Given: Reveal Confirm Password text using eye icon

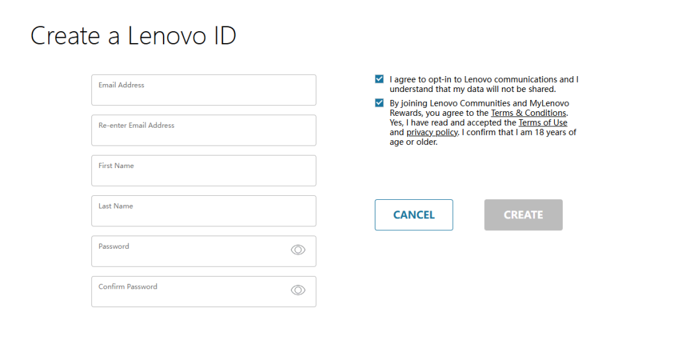Looking at the screenshot, I should [298, 290].
